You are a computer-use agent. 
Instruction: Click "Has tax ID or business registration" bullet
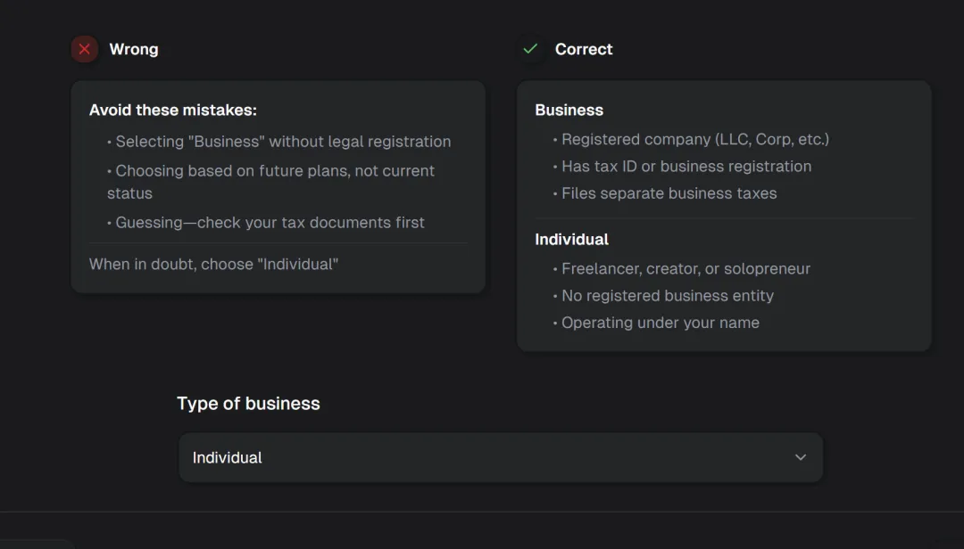[686, 167]
